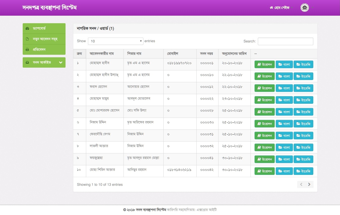Click ইংরেজি button for ফরাদ হোসেন
Image resolution: width=340 pixels, height=215 pixels.
(x=303, y=88)
